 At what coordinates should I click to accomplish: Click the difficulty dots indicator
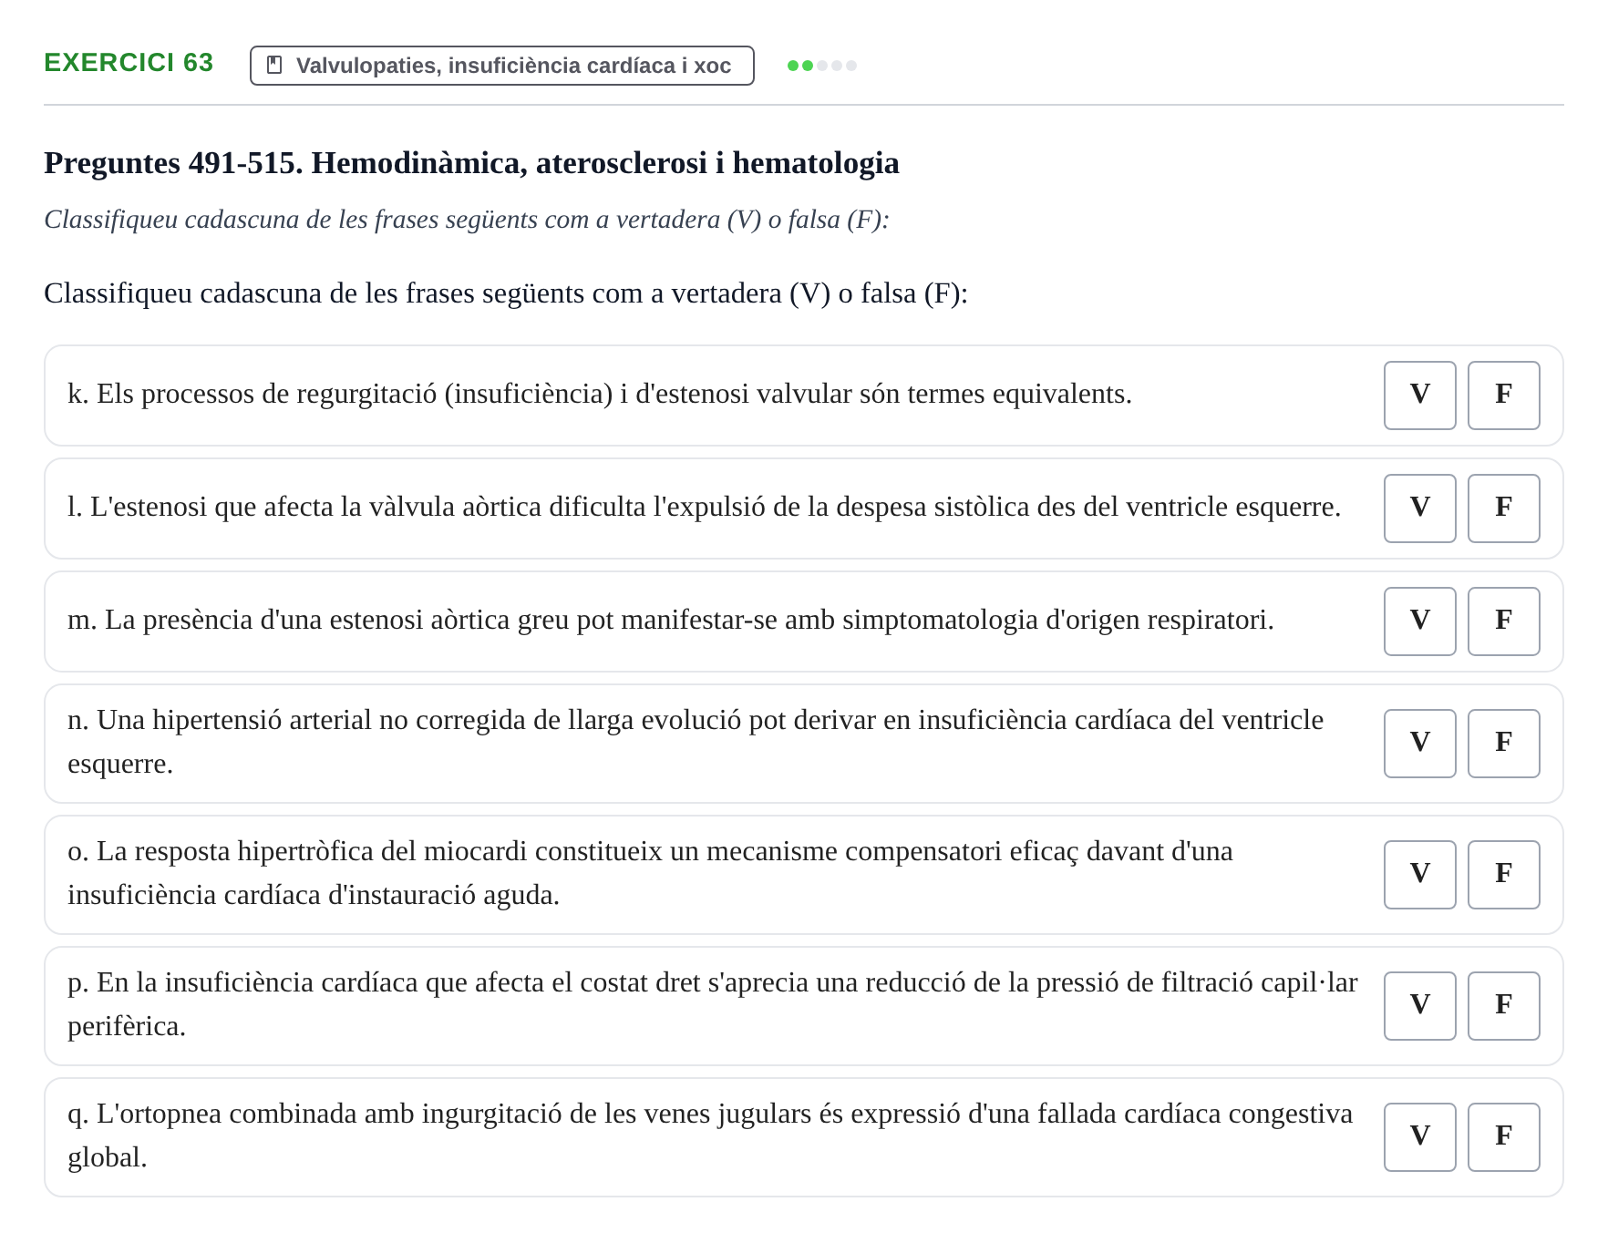[822, 66]
